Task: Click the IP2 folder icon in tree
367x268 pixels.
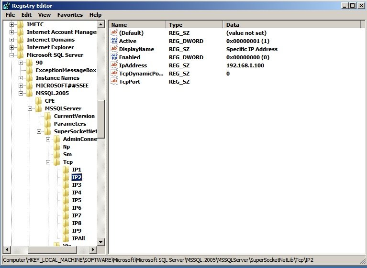Action: click(66, 177)
